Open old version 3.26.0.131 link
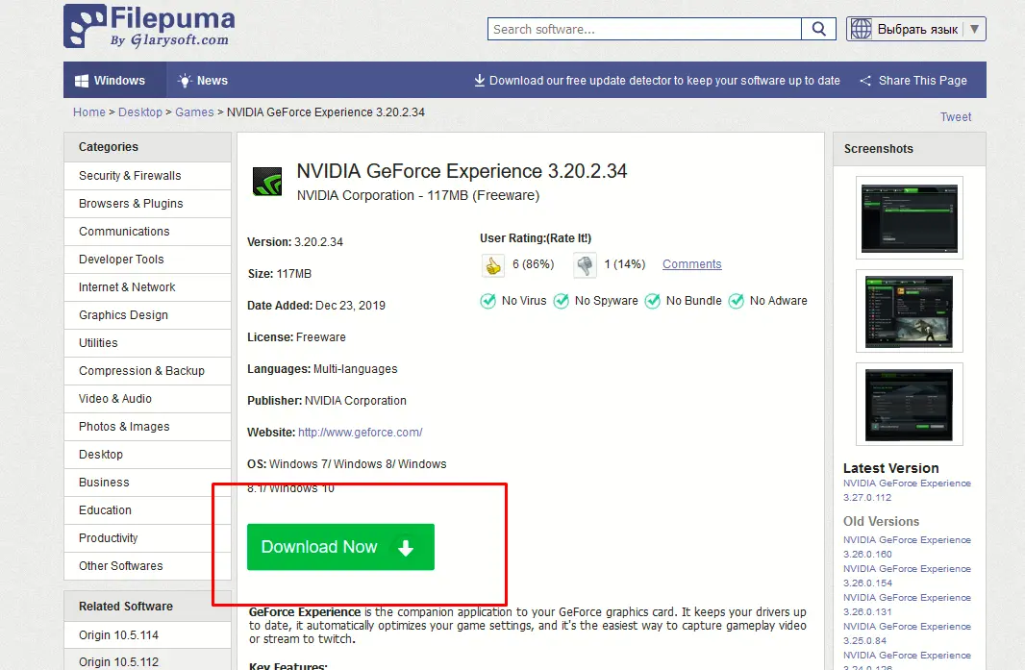The width and height of the screenshot is (1025, 670). (907, 605)
